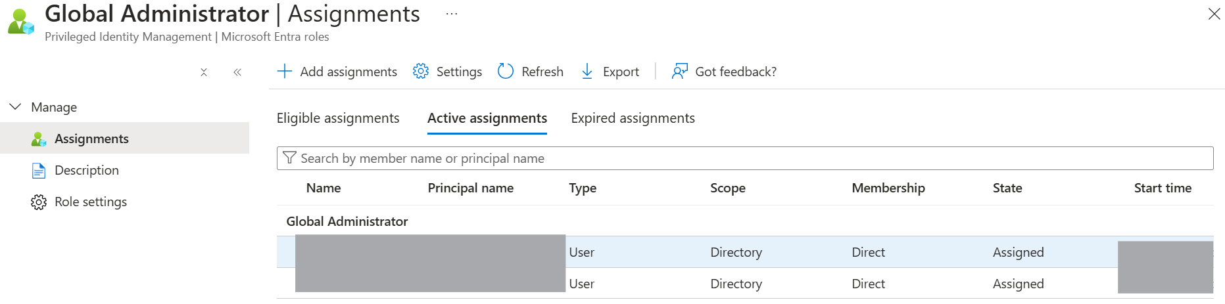Switch to Eligible assignments tab
Screen dimensions: 1225x304
pyautogui.click(x=338, y=118)
